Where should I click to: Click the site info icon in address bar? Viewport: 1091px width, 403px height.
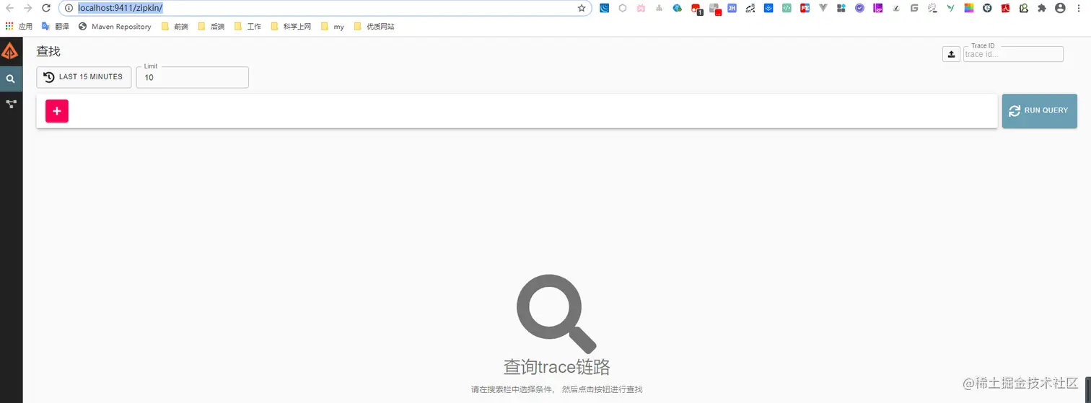pyautogui.click(x=69, y=8)
